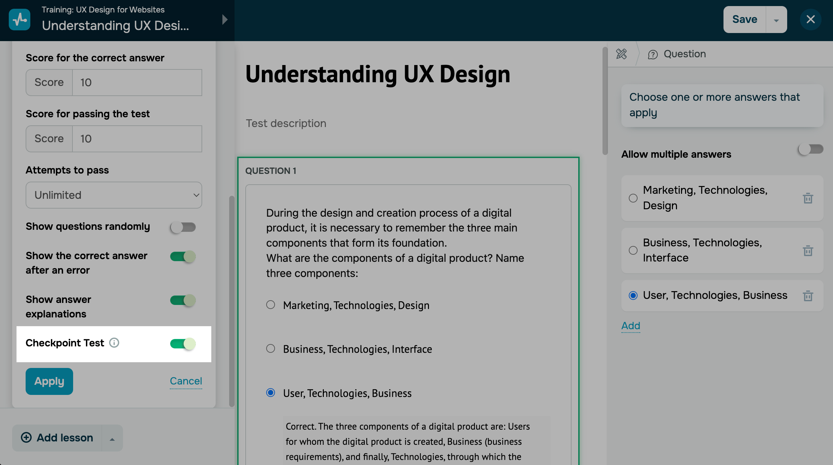The height and width of the screenshot is (465, 833).
Task: Click the Checkpoint Test info icon
Action: 114,343
